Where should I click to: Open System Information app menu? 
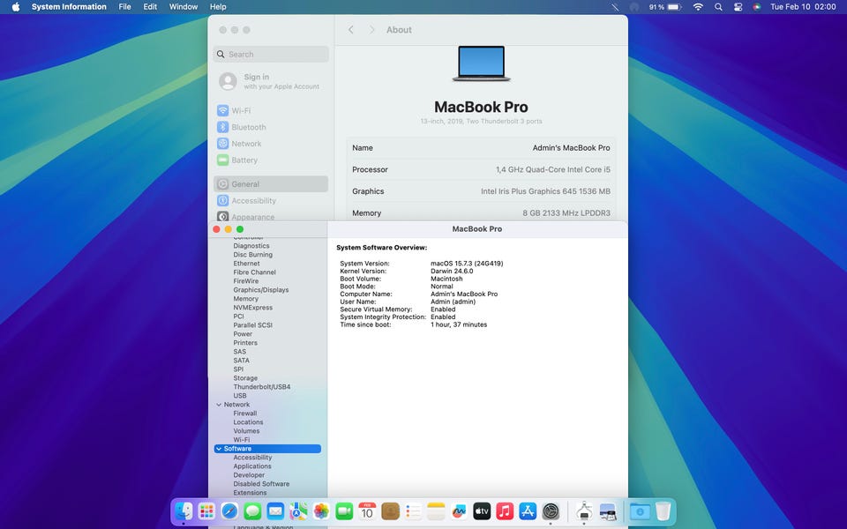pyautogui.click(x=69, y=7)
